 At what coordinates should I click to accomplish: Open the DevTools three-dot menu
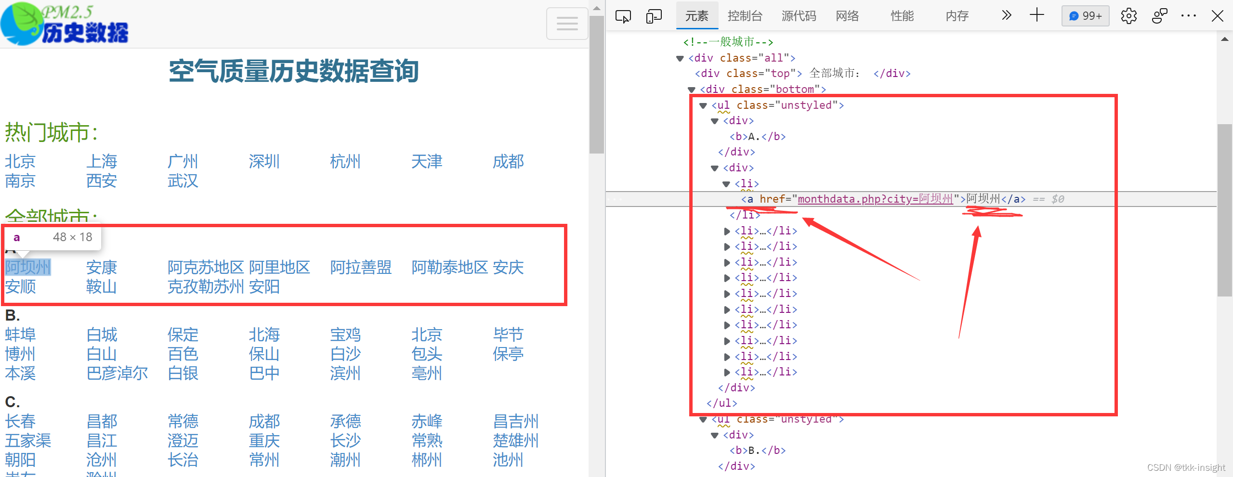1188,16
